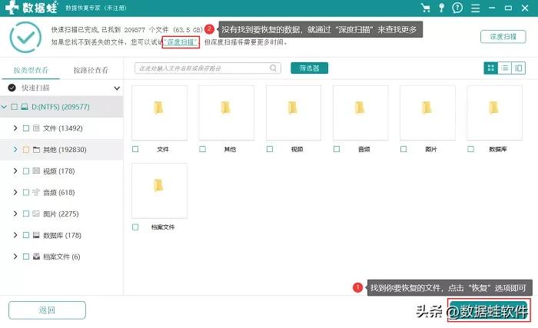The image size is (538, 328).
Task: Collapse the D:(NTFS) drive node
Action: (x=4, y=107)
